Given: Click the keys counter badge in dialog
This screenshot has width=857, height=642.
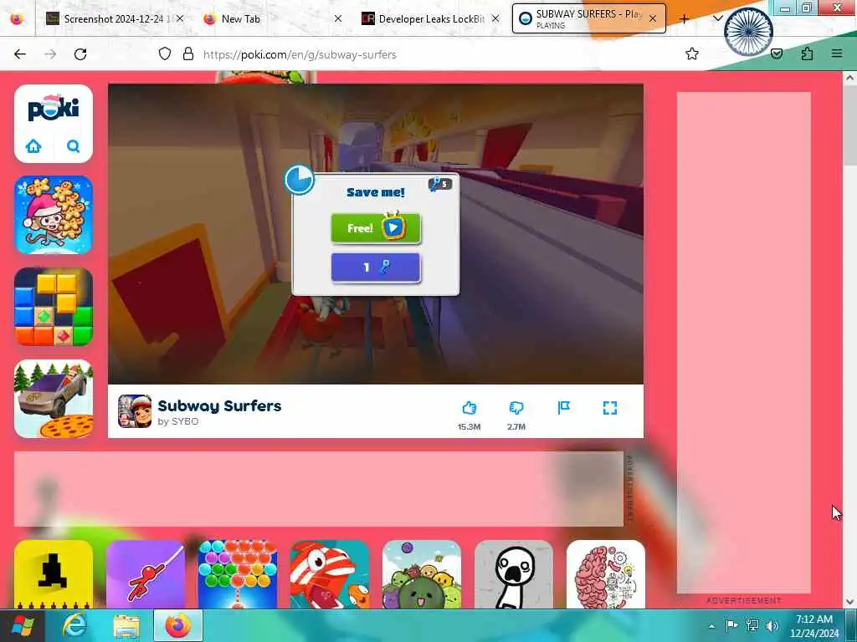Looking at the screenshot, I should coord(440,184).
